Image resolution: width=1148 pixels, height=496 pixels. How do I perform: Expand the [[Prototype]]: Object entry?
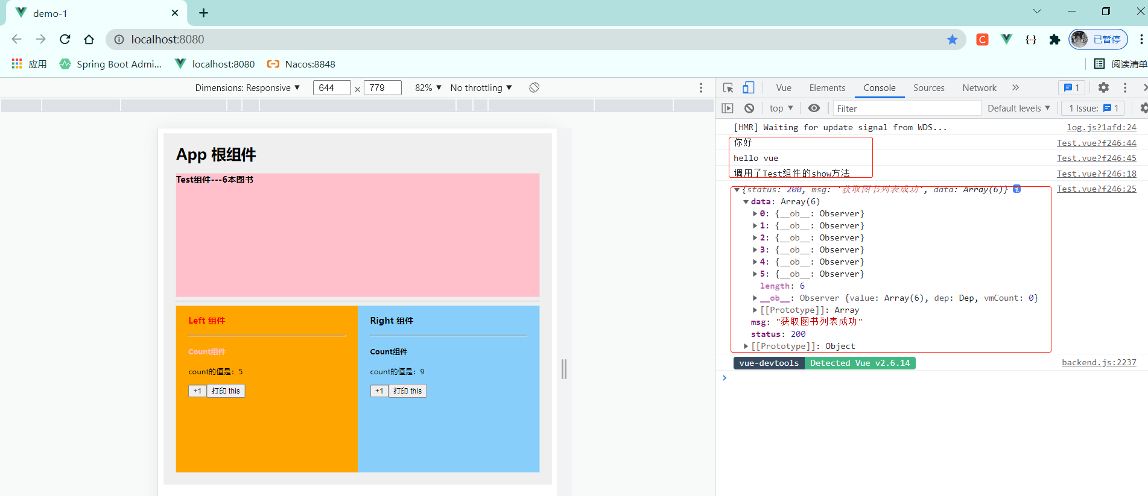click(x=746, y=347)
